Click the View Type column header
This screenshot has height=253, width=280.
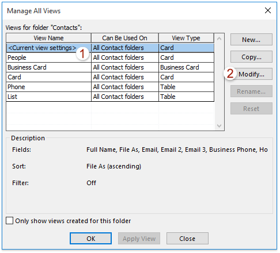pos(186,38)
